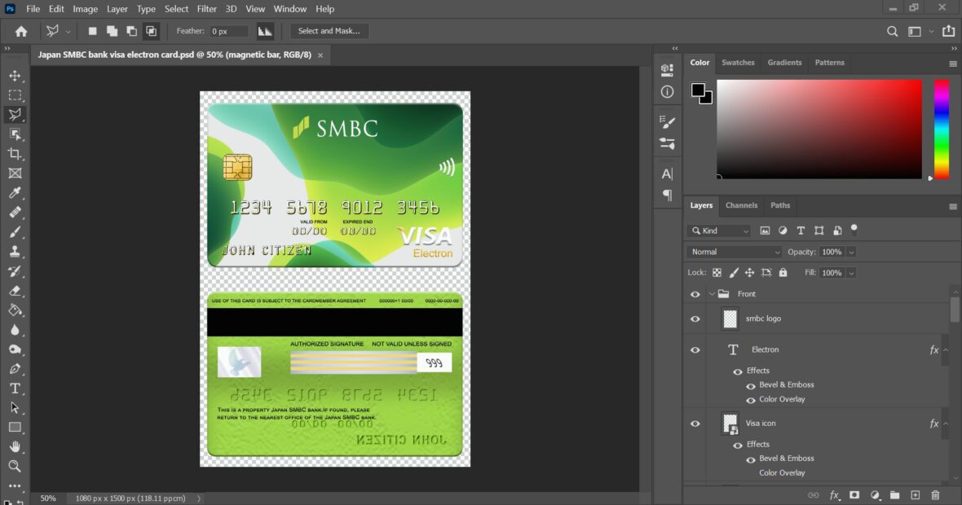Select the Horizontal Type tool
962x505 pixels.
point(15,389)
